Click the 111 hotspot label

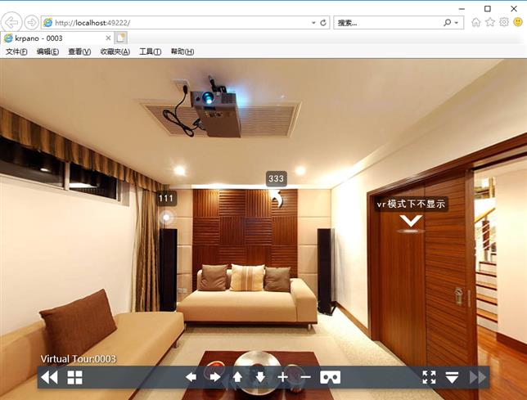(166, 199)
